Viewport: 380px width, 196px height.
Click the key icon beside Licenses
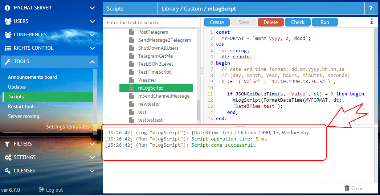coord(8,171)
